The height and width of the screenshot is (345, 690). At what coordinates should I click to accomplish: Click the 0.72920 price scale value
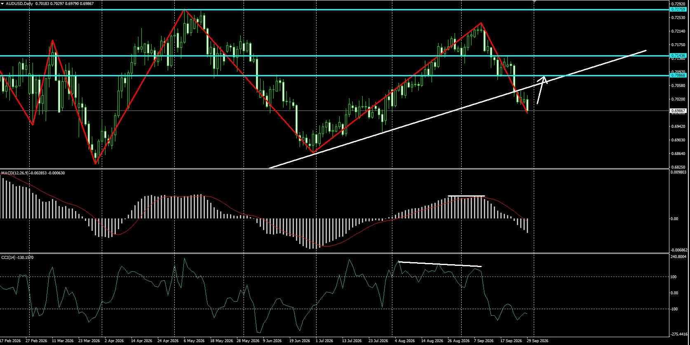[x=678, y=4]
